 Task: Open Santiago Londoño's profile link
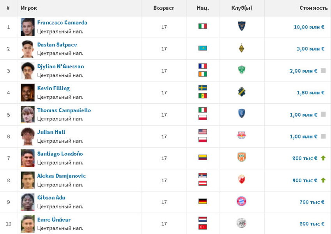(x=60, y=154)
